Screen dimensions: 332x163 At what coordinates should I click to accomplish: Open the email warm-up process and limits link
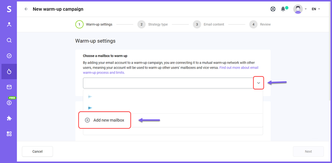pyautogui.click(x=170, y=70)
